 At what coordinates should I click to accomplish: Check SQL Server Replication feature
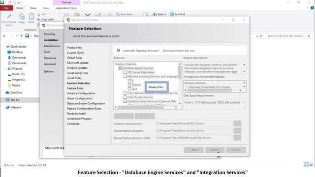[125, 72]
